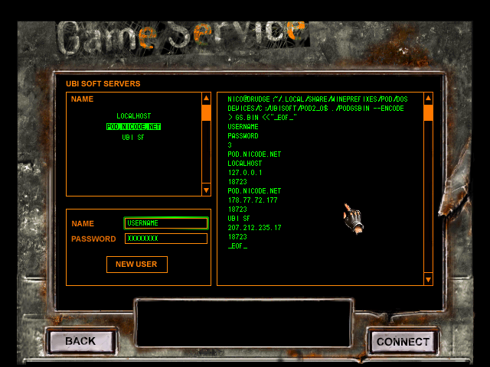This screenshot has width=490, height=367.
Task: Click the _EOF_ last line in terminal
Action: [x=237, y=246]
